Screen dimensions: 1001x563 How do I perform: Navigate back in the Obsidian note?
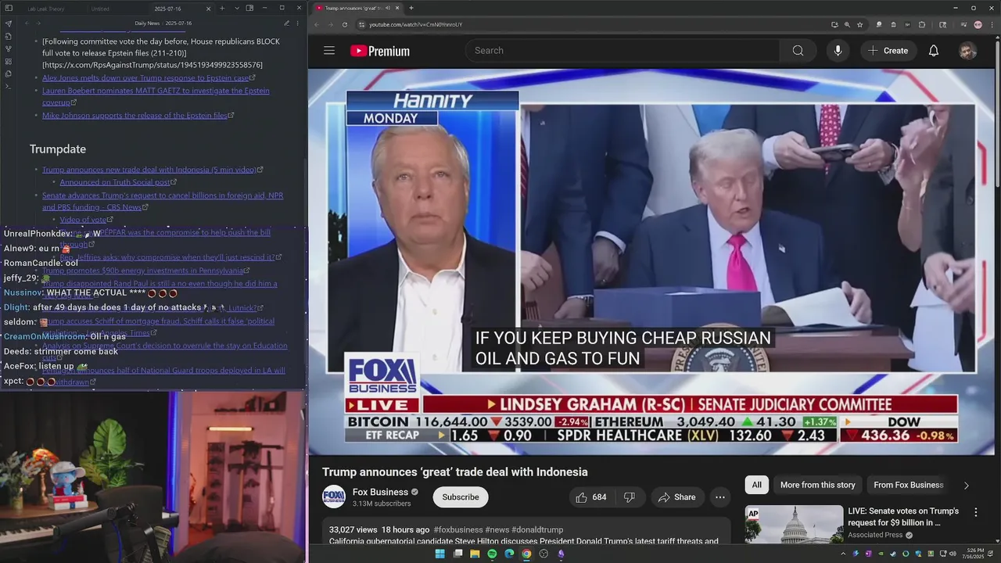tap(27, 23)
